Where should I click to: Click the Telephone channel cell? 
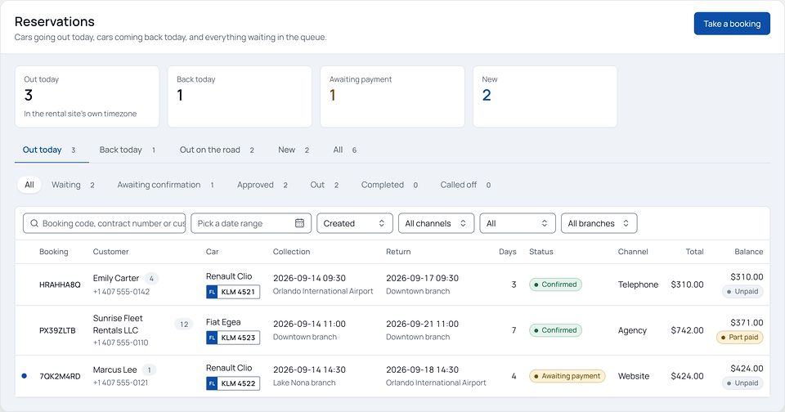(638, 284)
